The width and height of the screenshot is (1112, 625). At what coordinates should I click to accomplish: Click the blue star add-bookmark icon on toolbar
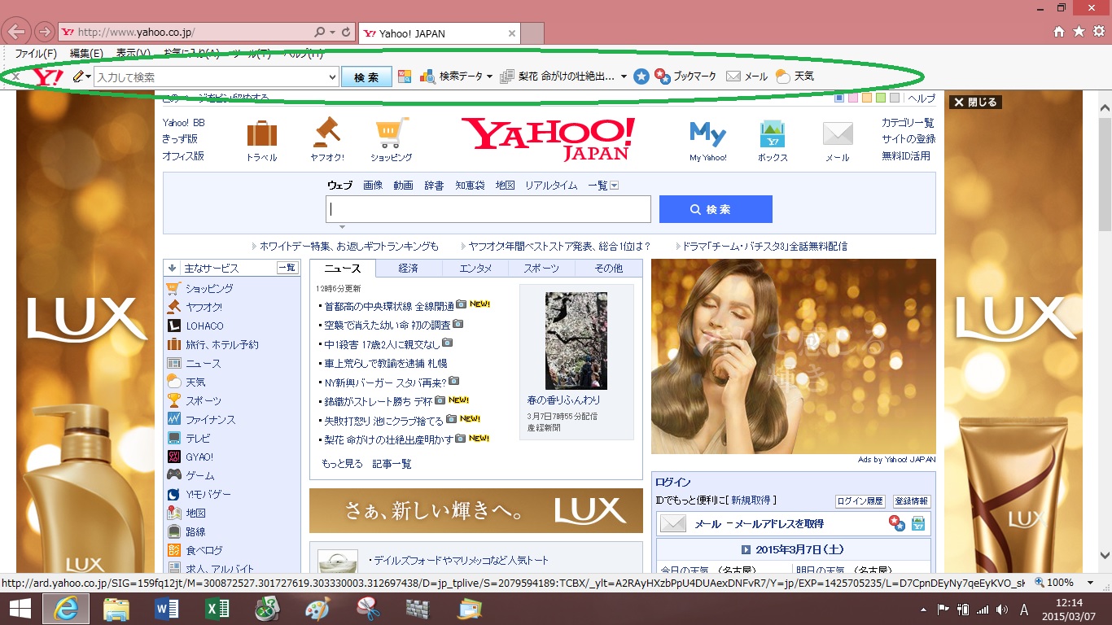[641, 76]
